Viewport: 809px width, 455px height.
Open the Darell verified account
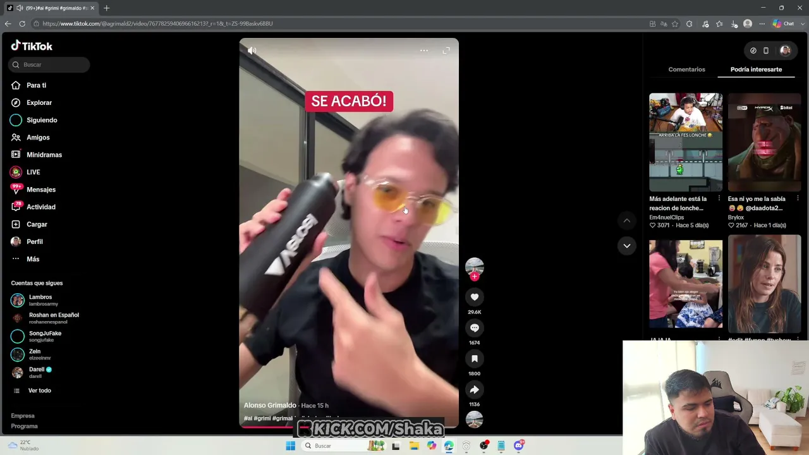32,372
